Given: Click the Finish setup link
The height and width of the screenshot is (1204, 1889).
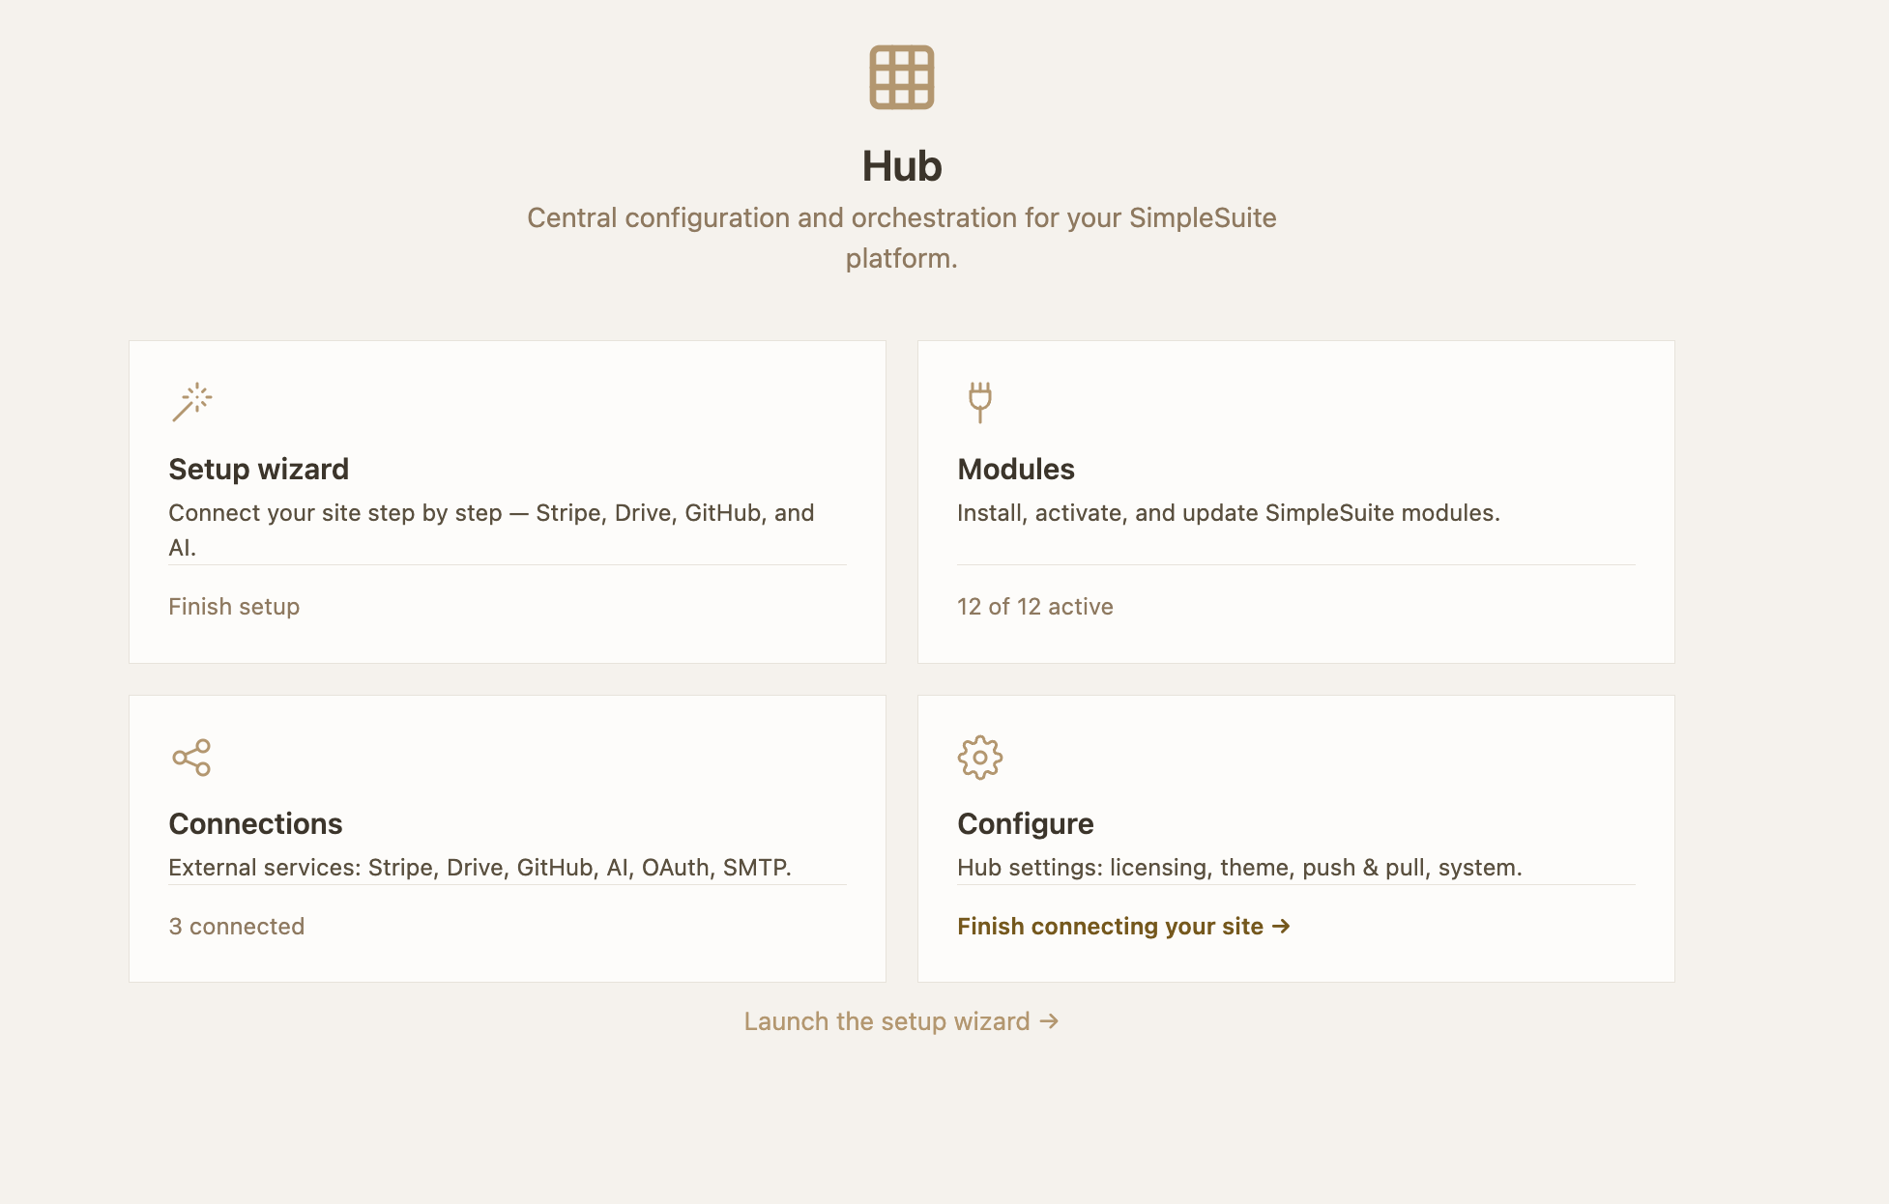Looking at the screenshot, I should [x=234, y=607].
